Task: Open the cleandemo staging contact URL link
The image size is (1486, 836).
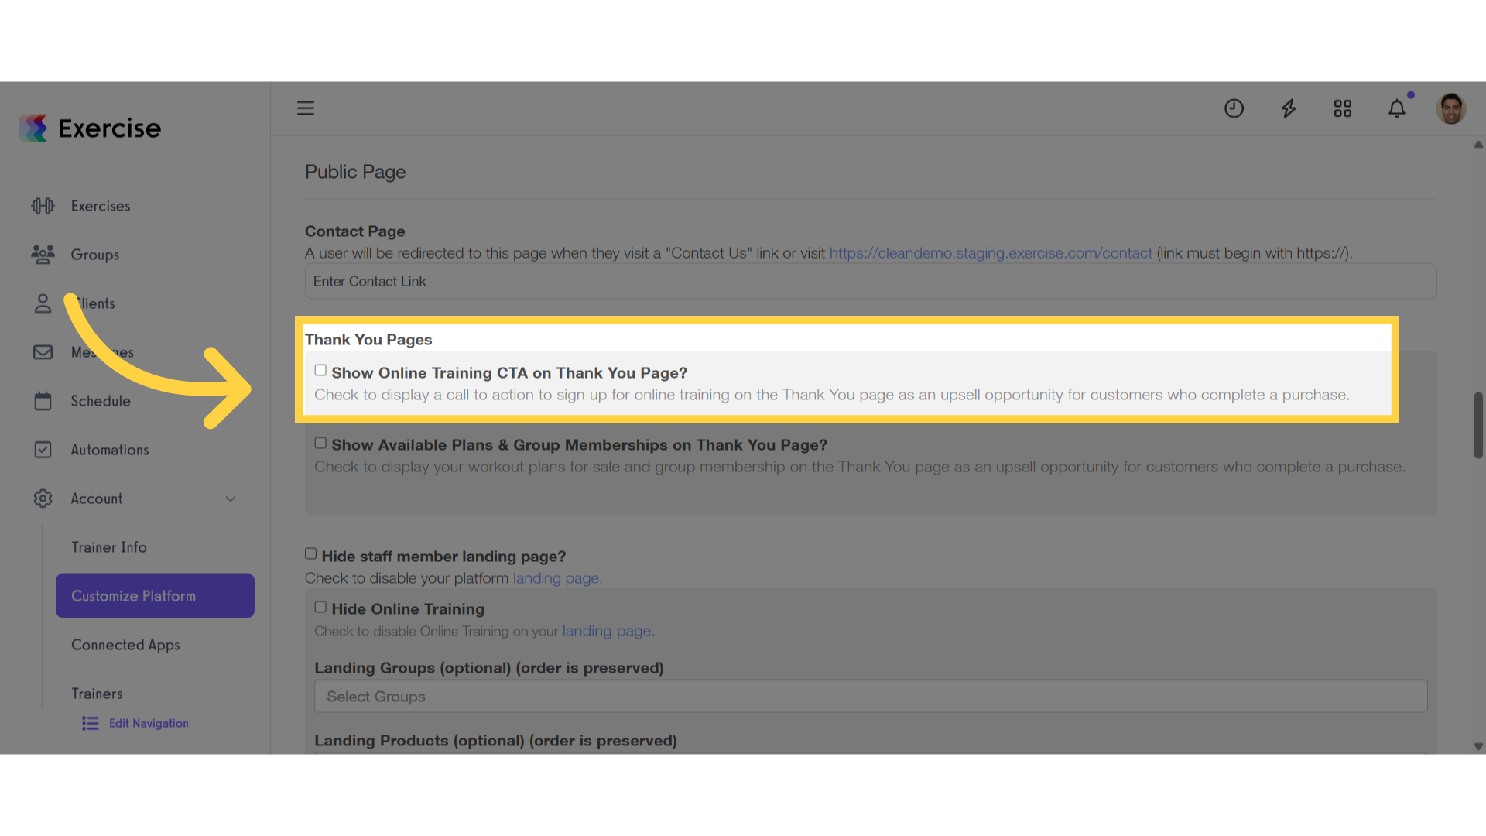Action: (991, 253)
